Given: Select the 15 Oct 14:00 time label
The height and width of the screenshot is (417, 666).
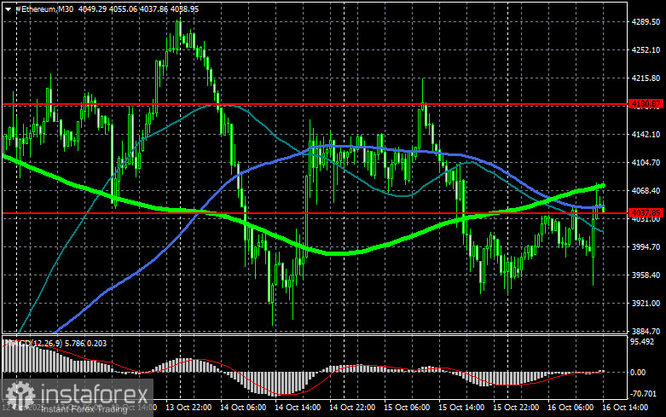Looking at the screenshot, I should (461, 408).
